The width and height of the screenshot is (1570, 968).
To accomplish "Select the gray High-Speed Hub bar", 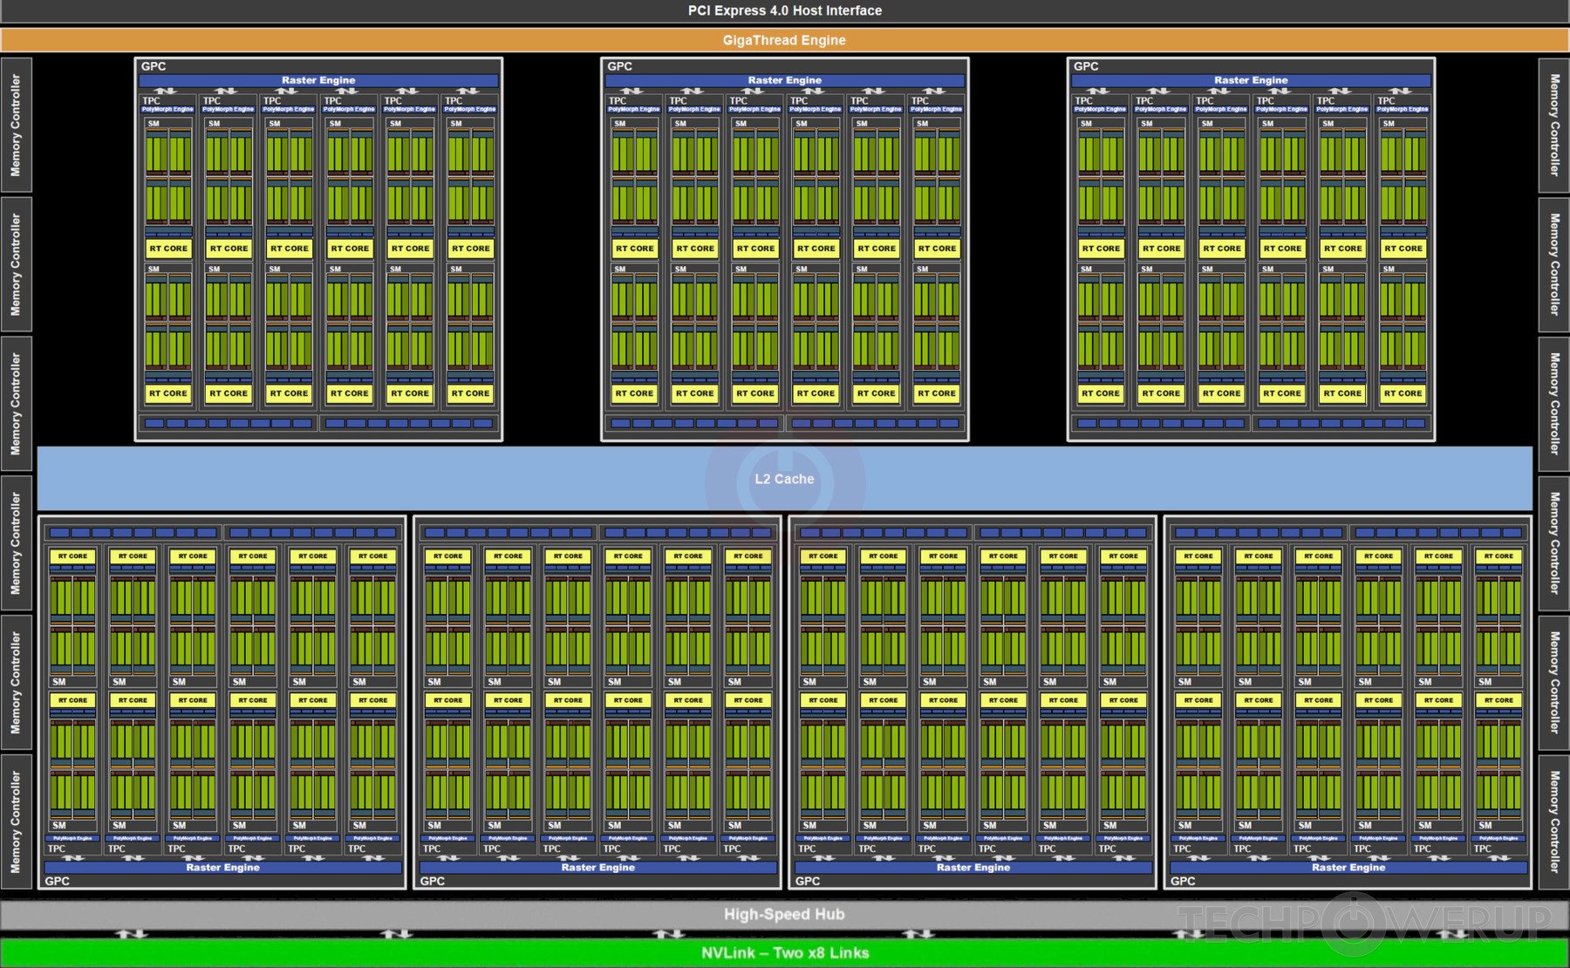I will (784, 914).
